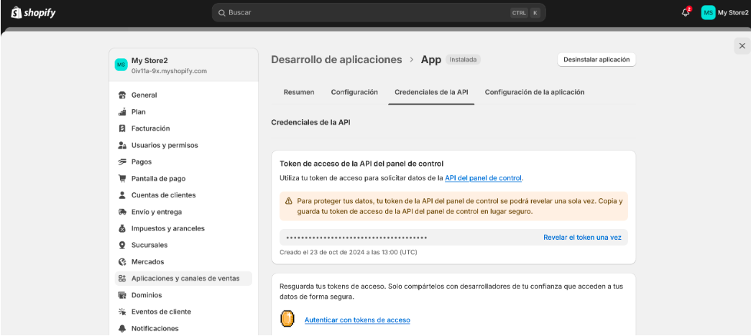This screenshot has width=751, height=336.
Task: Switch to the Resumen tab
Action: pos(298,92)
